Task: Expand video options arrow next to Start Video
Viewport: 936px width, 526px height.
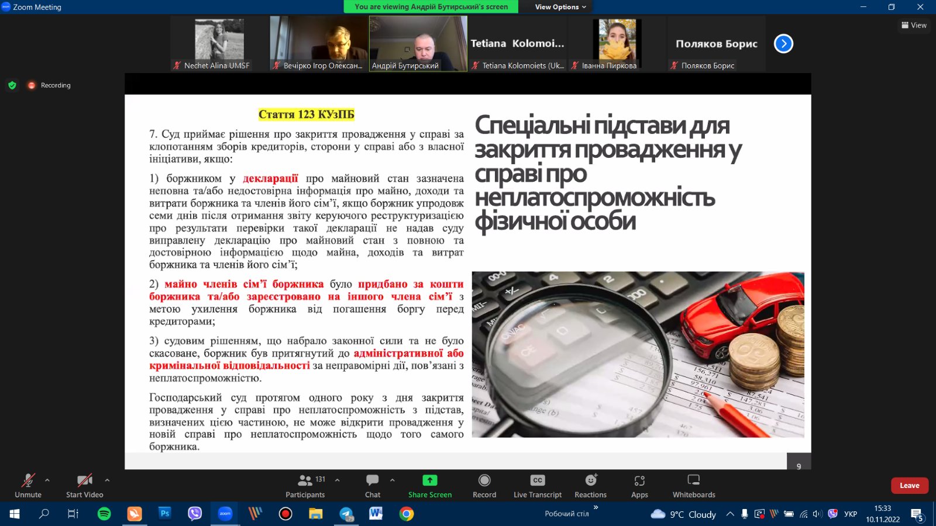Action: (x=107, y=480)
